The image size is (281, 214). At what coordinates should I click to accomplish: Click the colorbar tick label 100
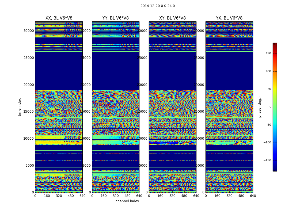coord(268,71)
